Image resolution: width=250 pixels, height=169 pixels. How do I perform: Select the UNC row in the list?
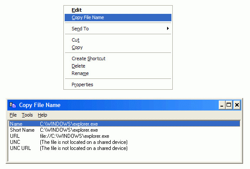pos(125,142)
